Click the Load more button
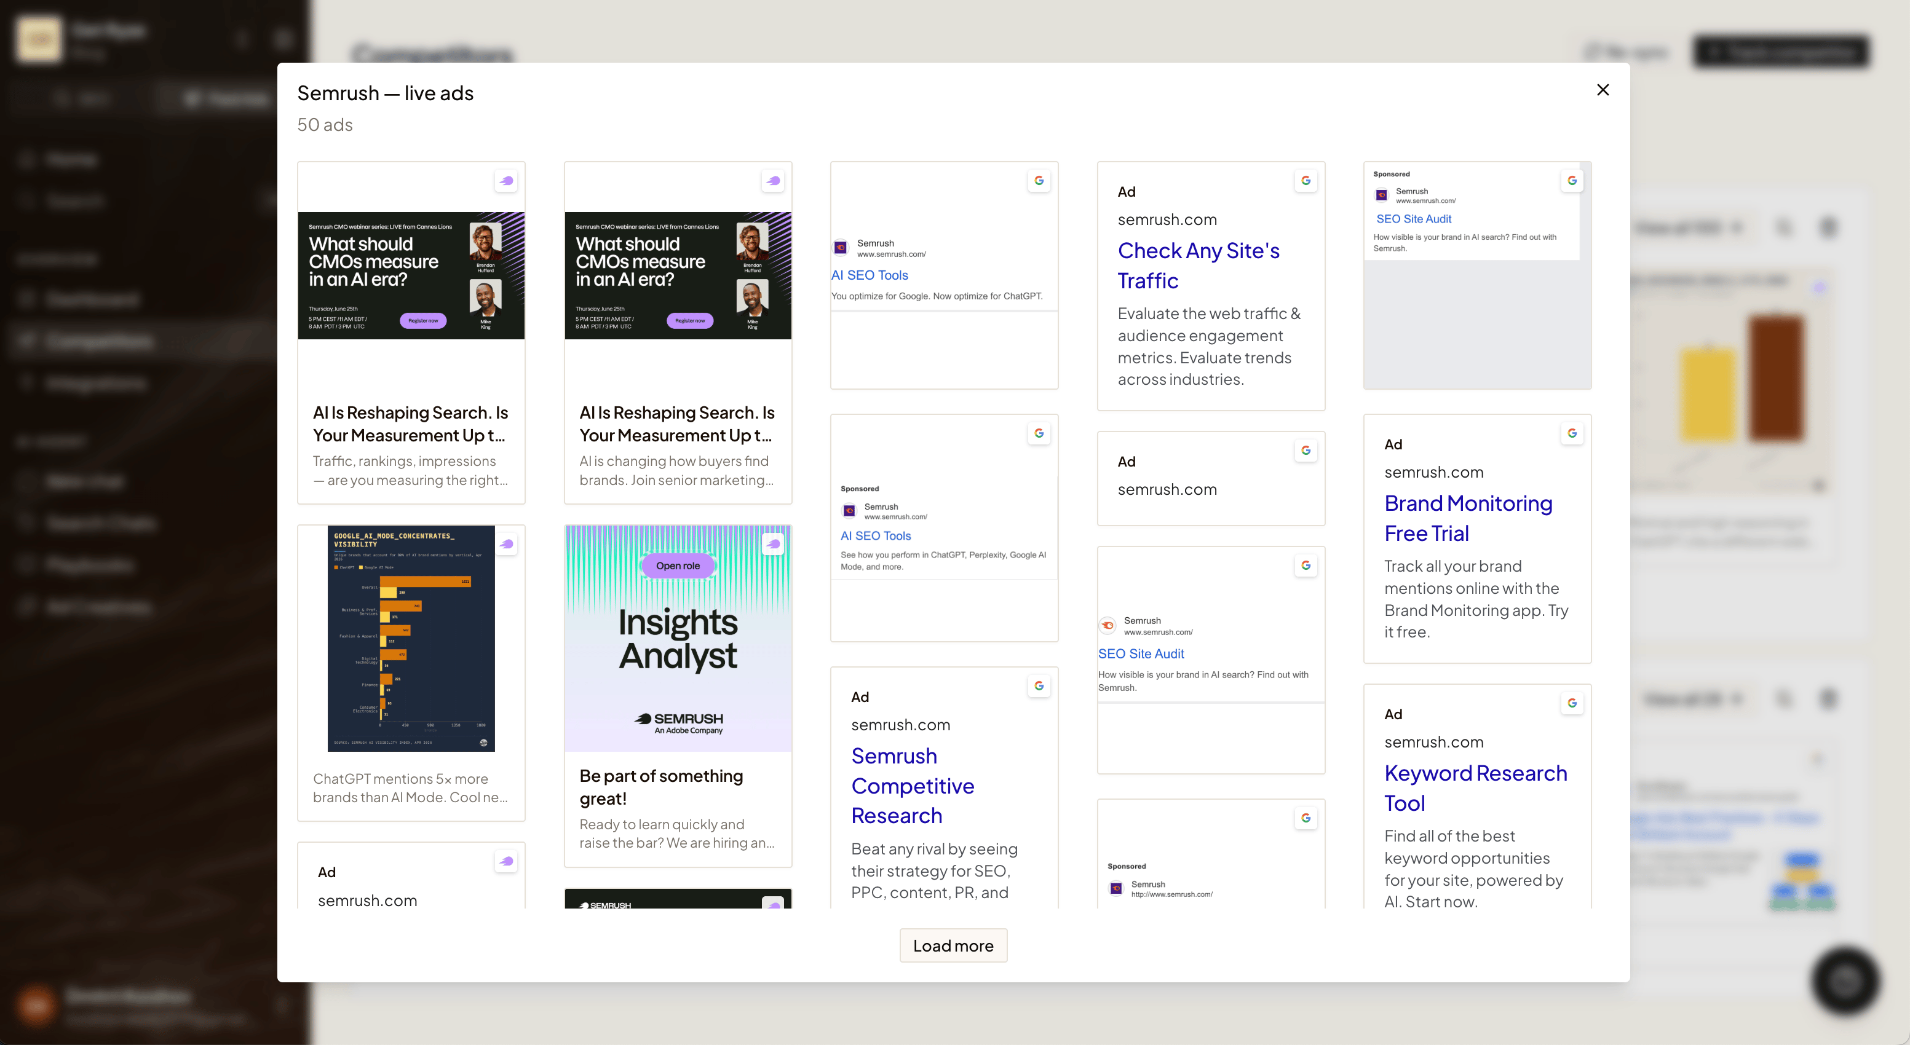The width and height of the screenshot is (1910, 1045). (953, 945)
